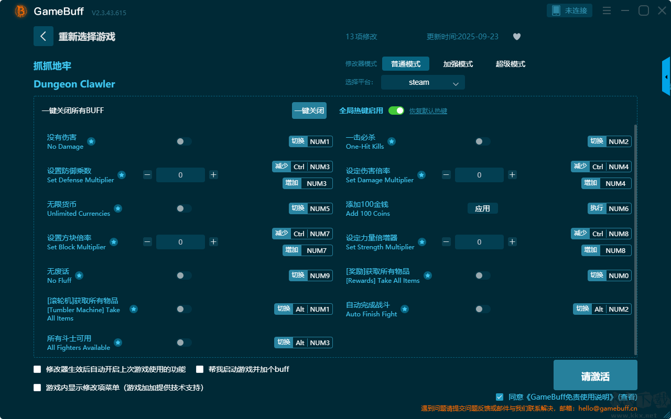671x419 pixels.
Task: Click star icon next to Set Block Multiplier
Action: [x=114, y=242]
